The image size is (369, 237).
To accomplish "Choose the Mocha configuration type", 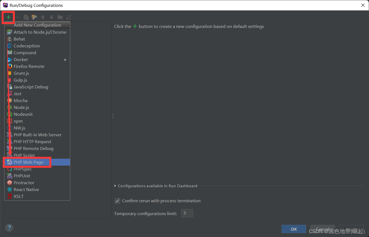I will coord(37,100).
